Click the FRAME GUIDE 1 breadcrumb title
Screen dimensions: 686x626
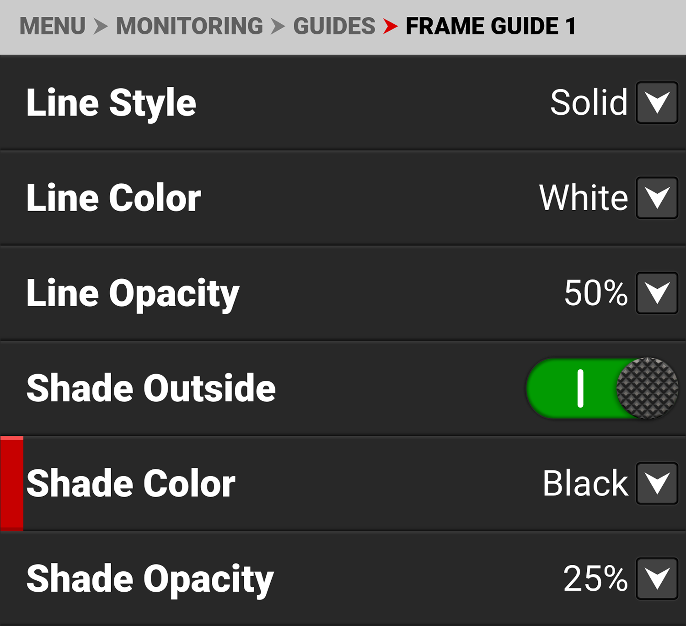coord(491,26)
